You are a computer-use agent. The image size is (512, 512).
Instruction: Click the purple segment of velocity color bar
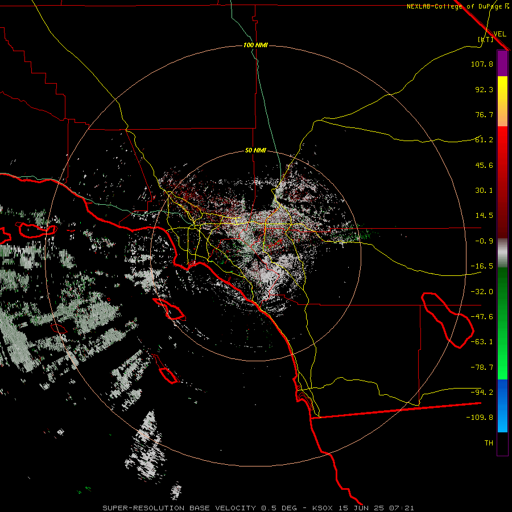(502, 63)
